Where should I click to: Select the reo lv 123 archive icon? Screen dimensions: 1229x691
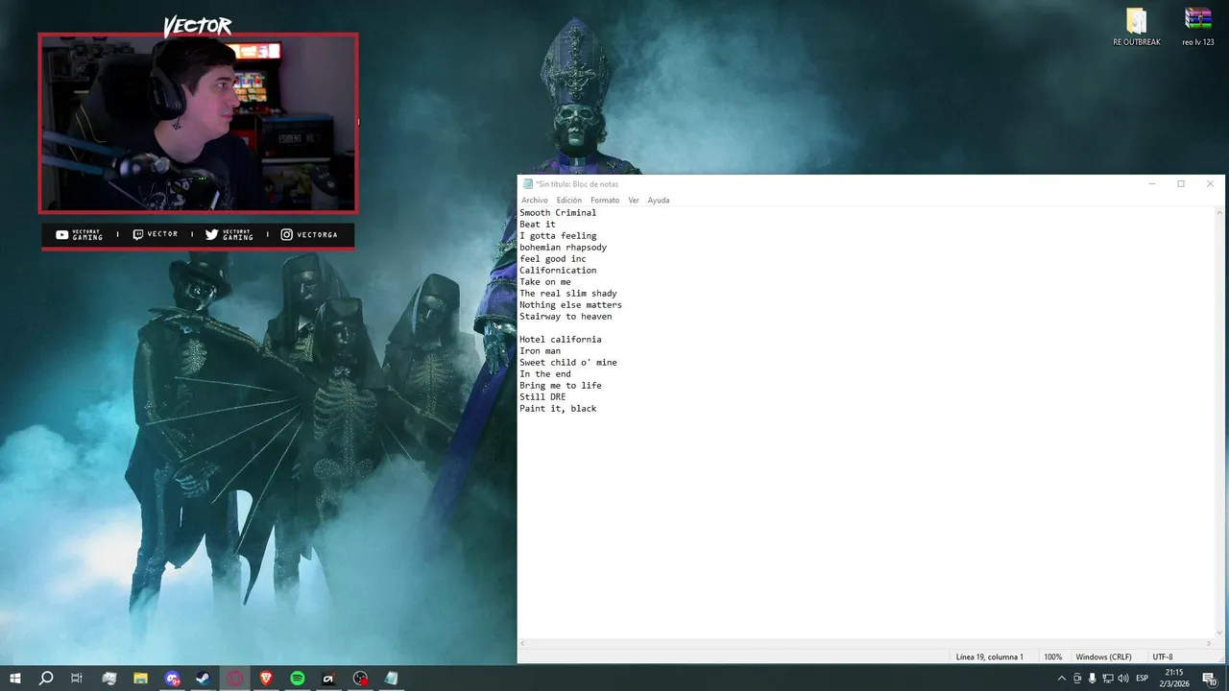click(x=1197, y=27)
